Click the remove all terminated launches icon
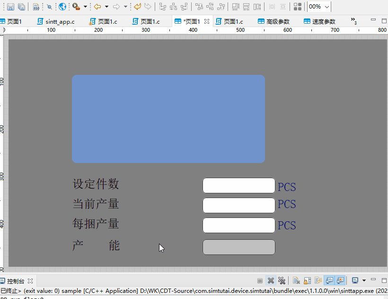The width and height of the screenshot is (388, 299). [282, 281]
